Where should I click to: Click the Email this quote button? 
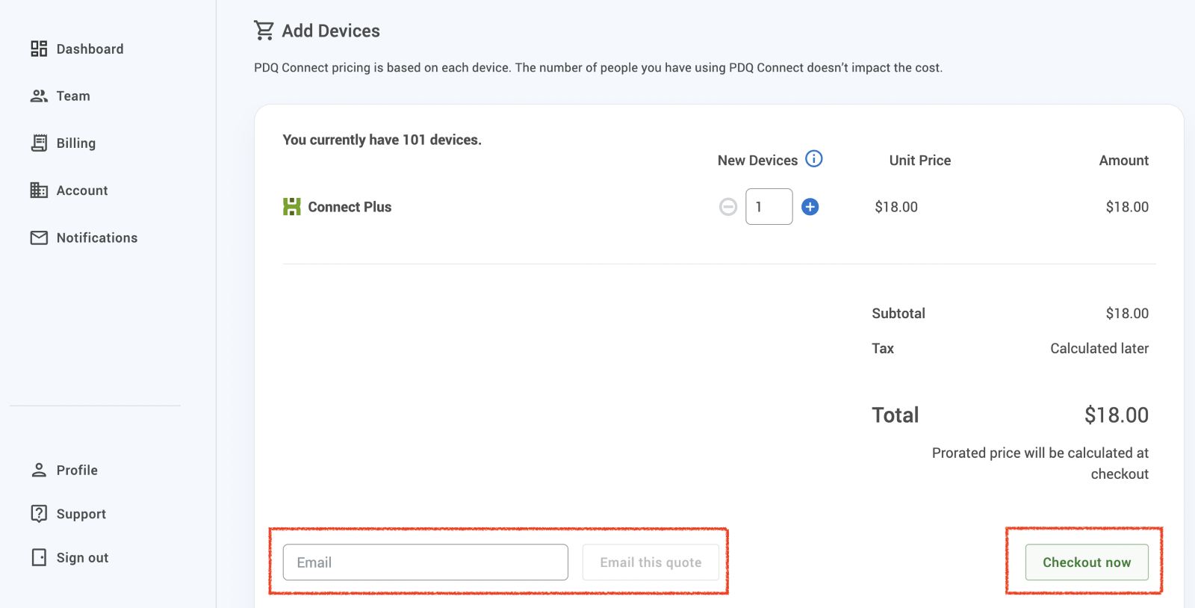651,562
